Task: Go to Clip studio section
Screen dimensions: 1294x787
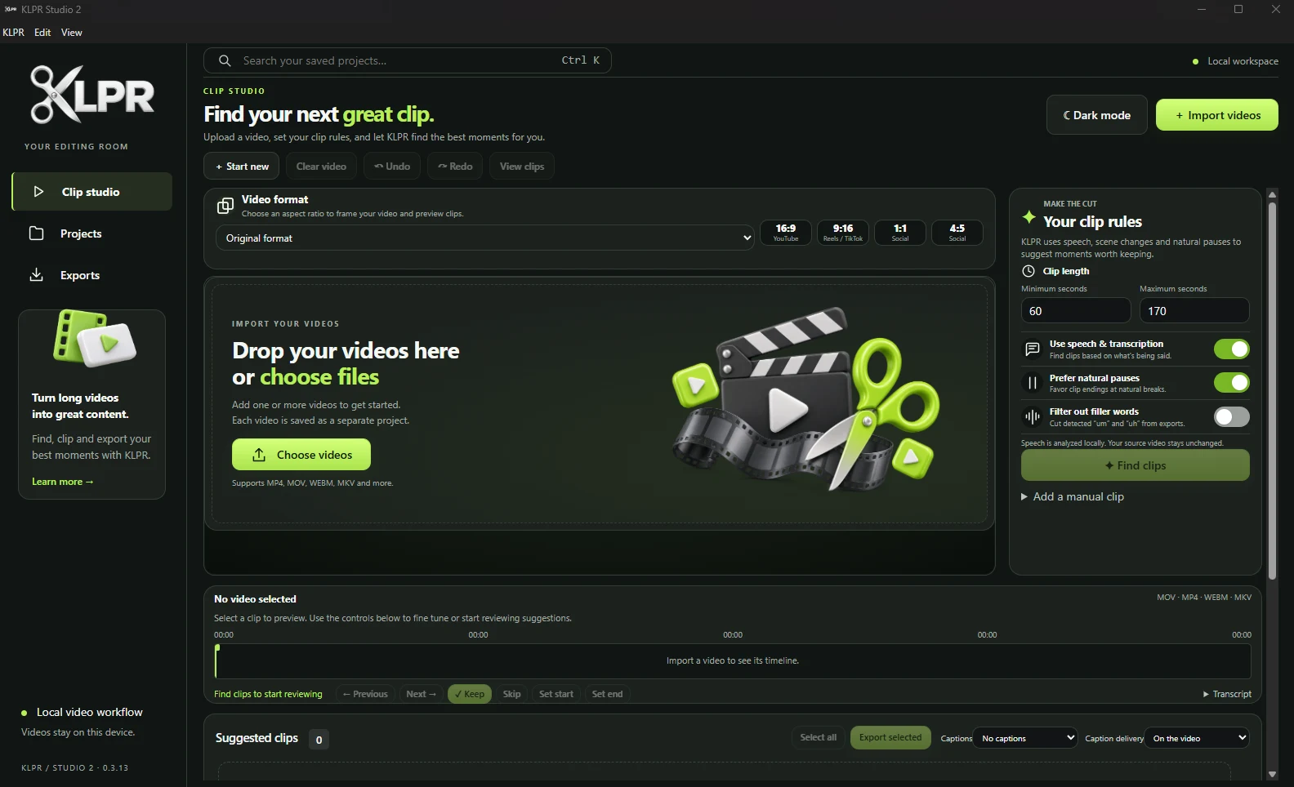Action: (x=91, y=192)
